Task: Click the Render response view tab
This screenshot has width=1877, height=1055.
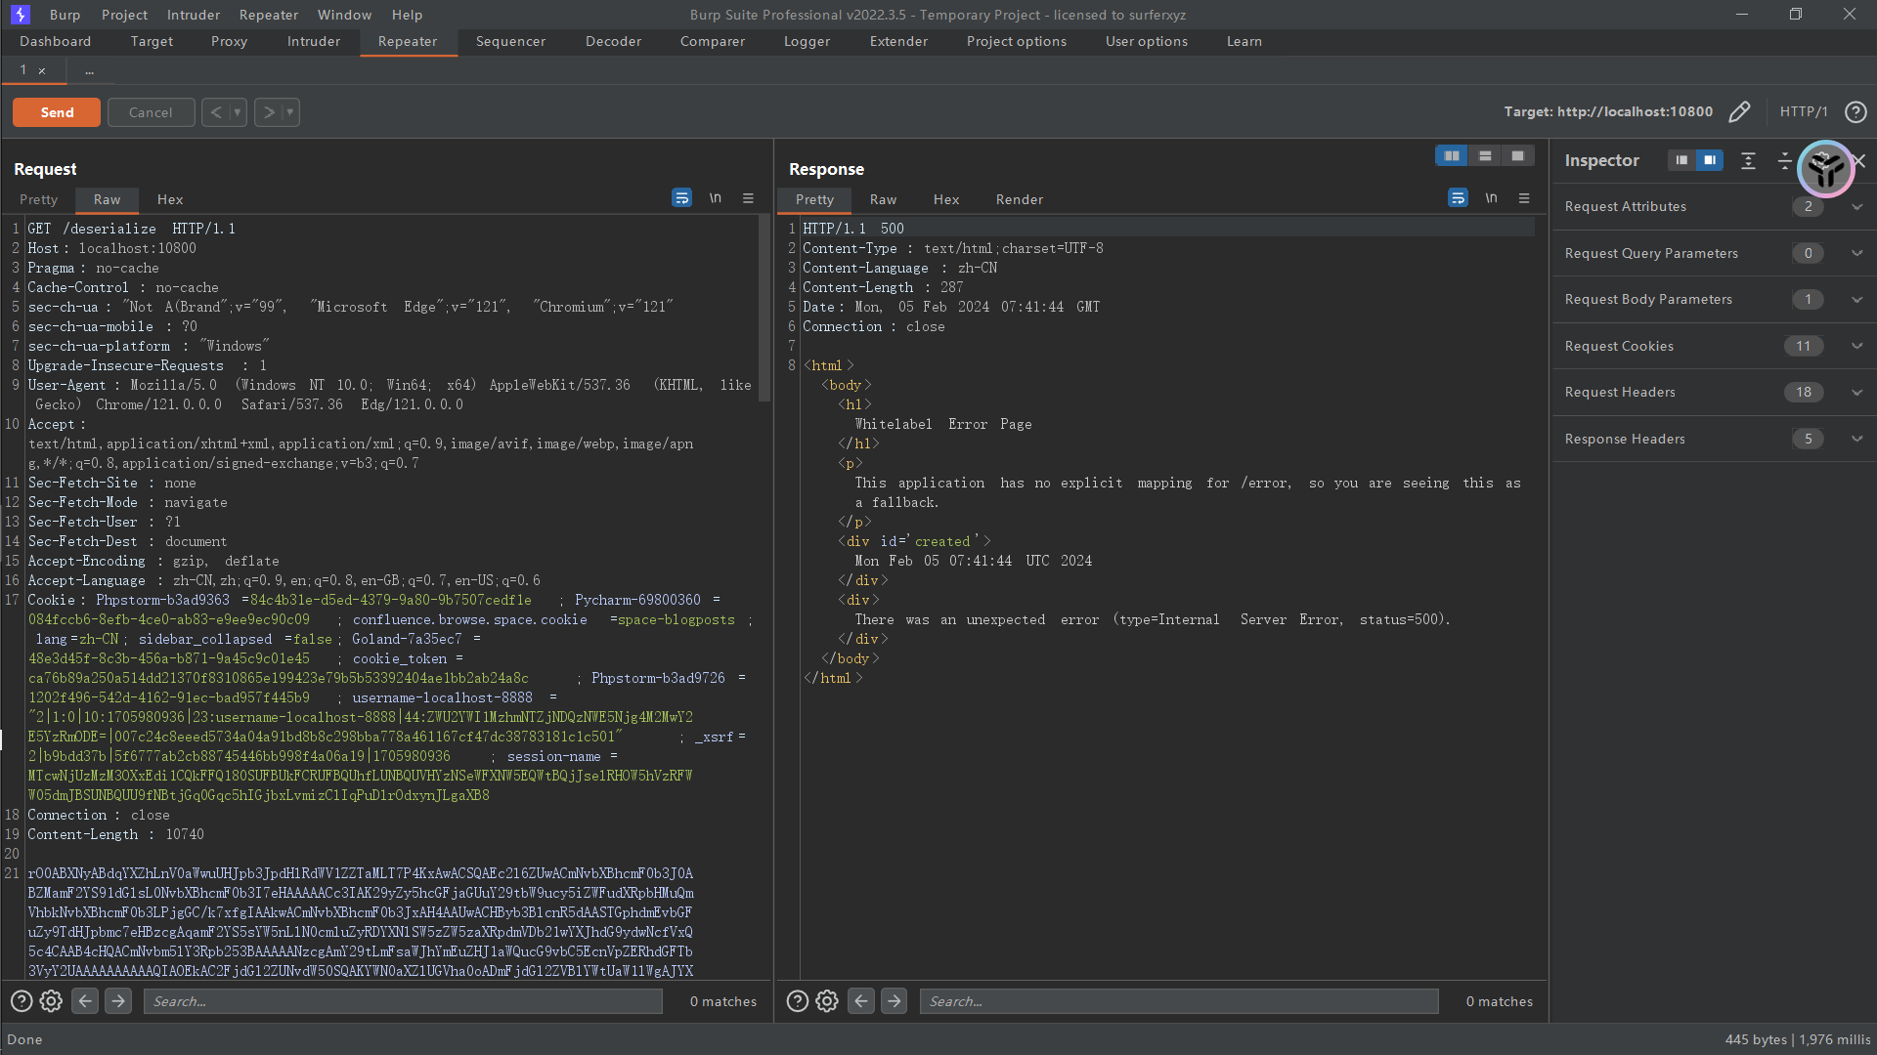Action: point(1020,199)
